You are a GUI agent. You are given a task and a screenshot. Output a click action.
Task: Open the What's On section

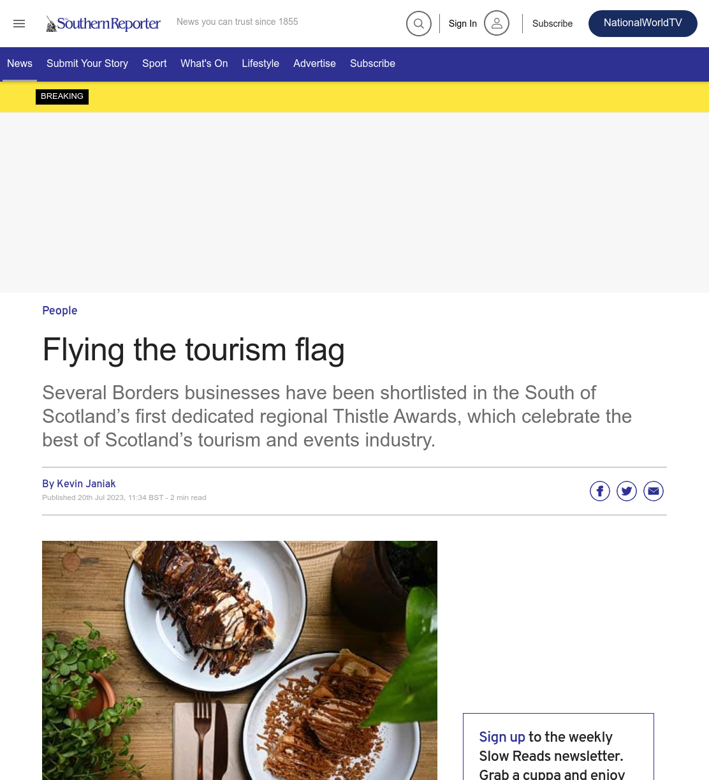pyautogui.click(x=204, y=64)
